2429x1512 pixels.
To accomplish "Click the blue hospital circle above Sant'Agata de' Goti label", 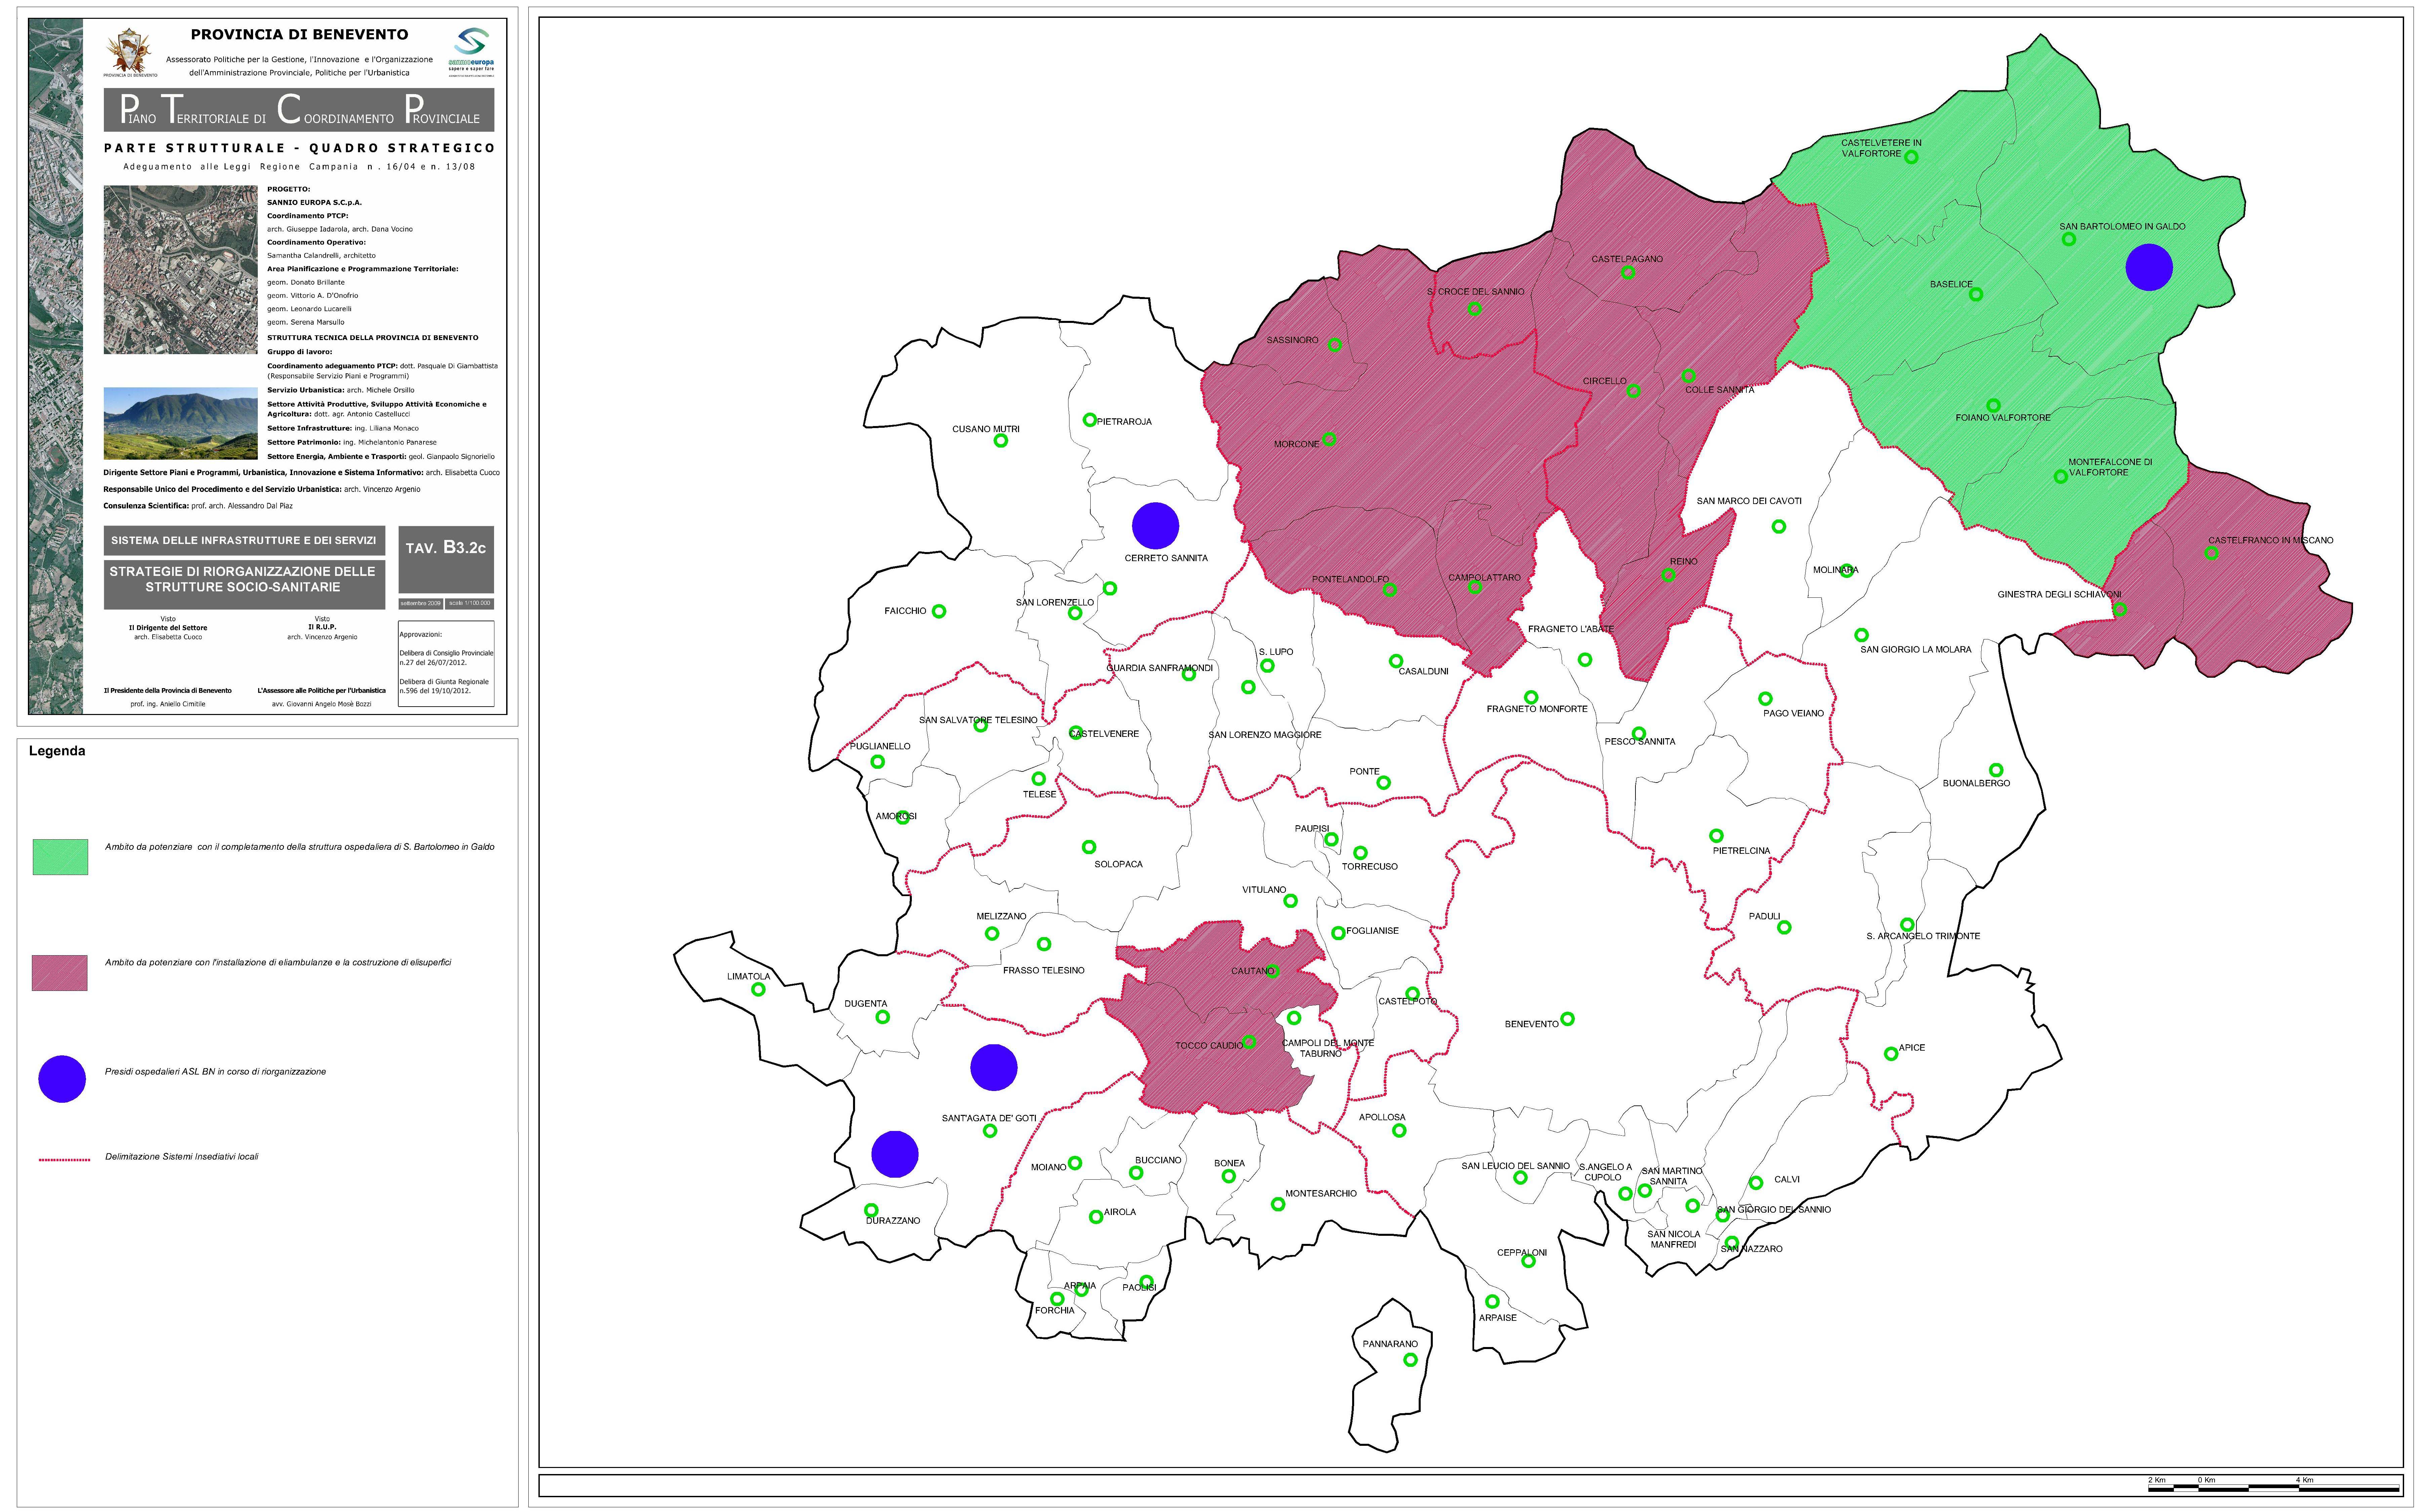I will point(994,1067).
